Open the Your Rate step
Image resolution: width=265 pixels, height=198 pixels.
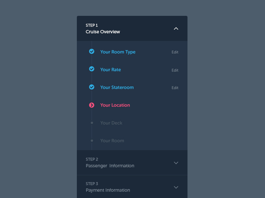click(111, 70)
